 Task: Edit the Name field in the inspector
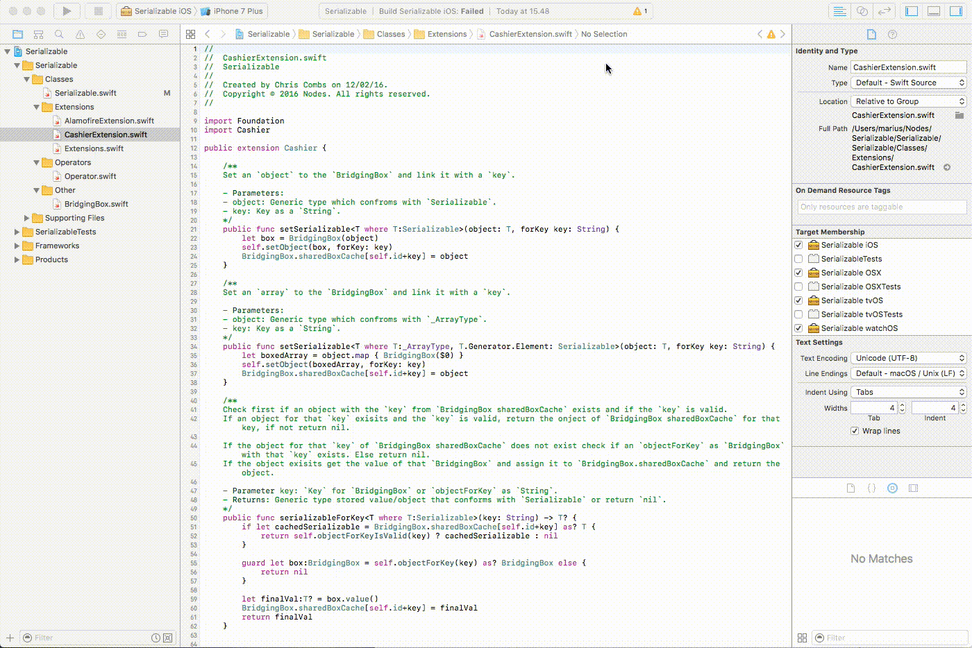pyautogui.click(x=909, y=67)
